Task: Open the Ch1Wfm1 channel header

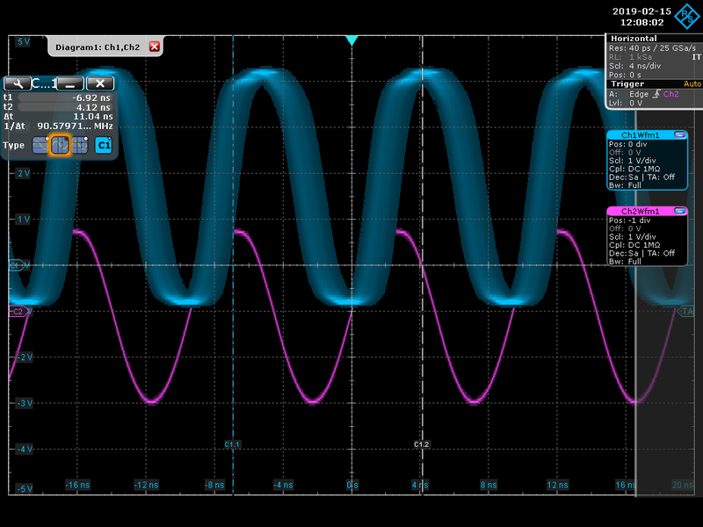Action: point(640,135)
